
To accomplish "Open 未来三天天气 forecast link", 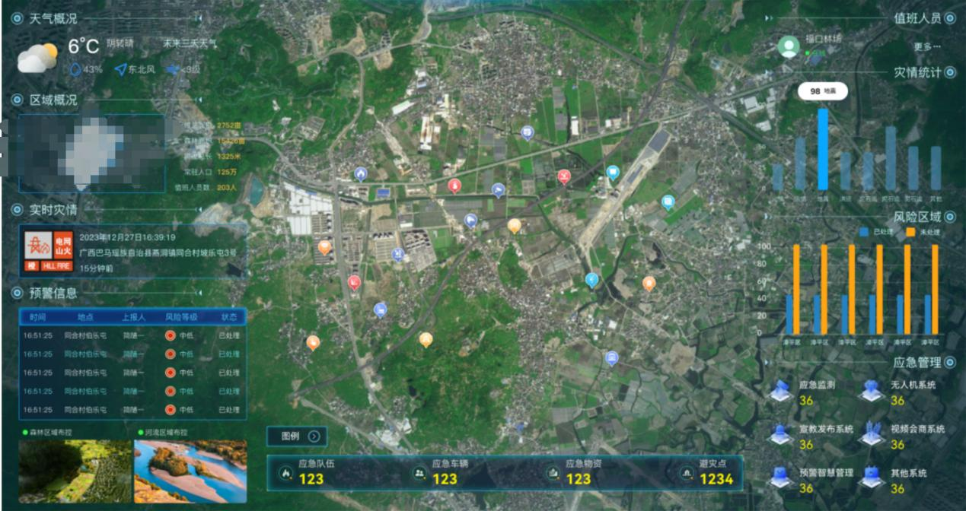I will [189, 43].
